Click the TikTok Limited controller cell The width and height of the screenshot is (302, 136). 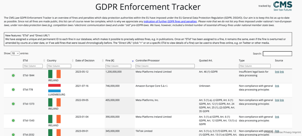144,131
